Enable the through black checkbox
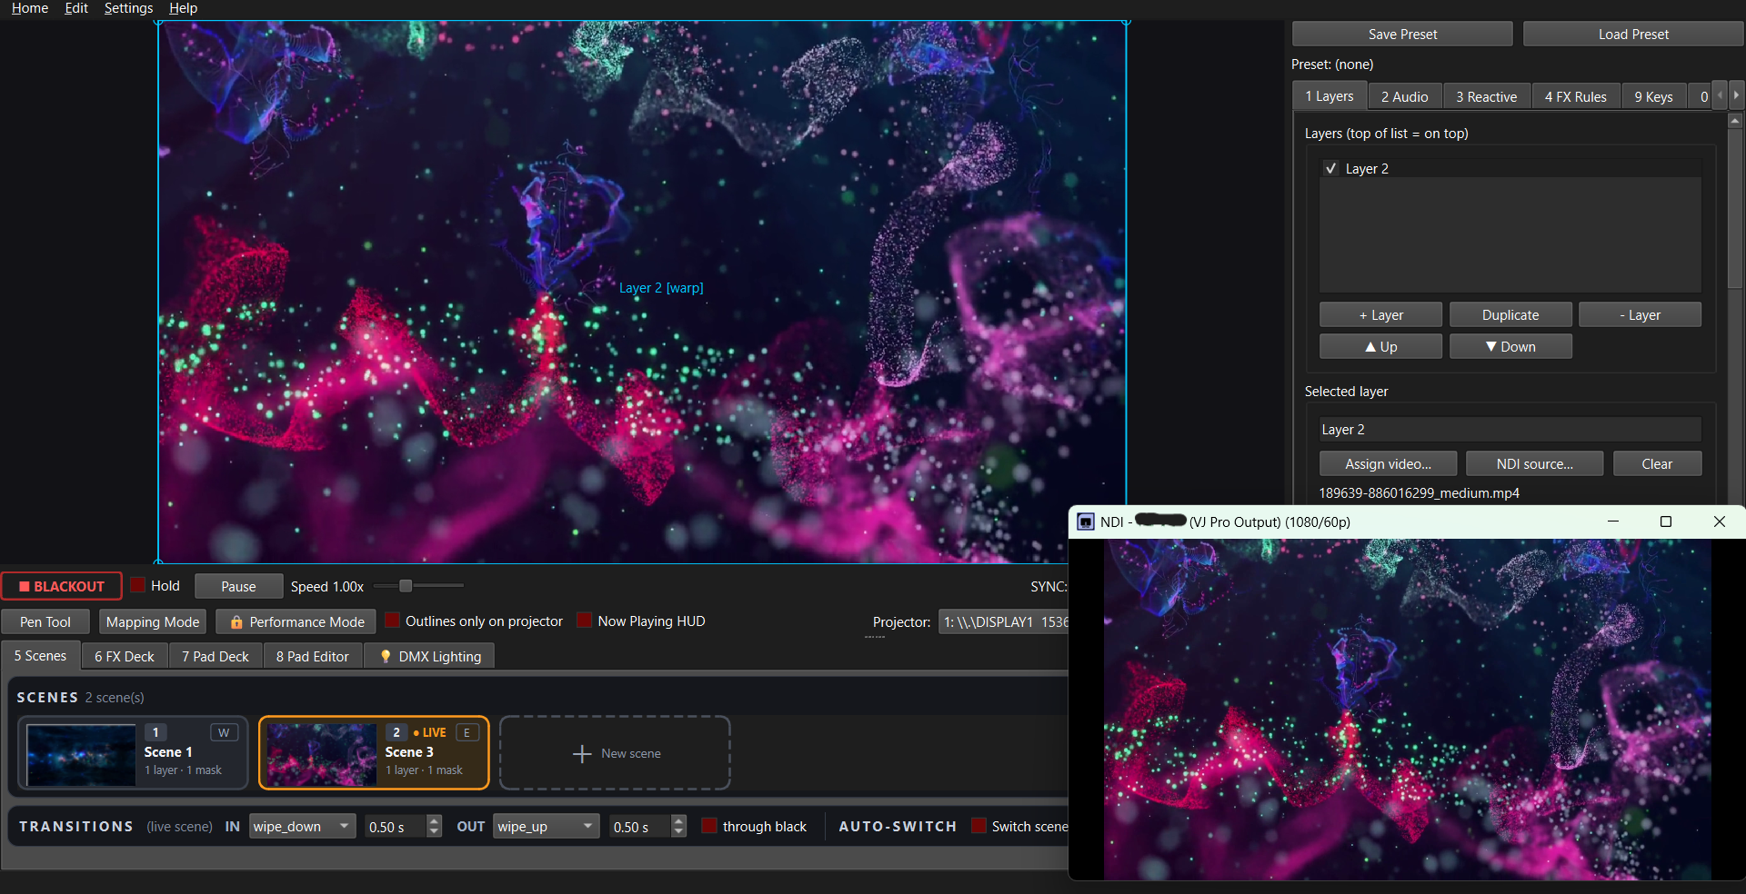Viewport: 1746px width, 894px height. 709,826
